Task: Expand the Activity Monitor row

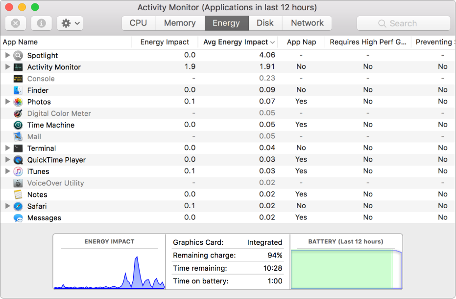Action: pos(7,67)
